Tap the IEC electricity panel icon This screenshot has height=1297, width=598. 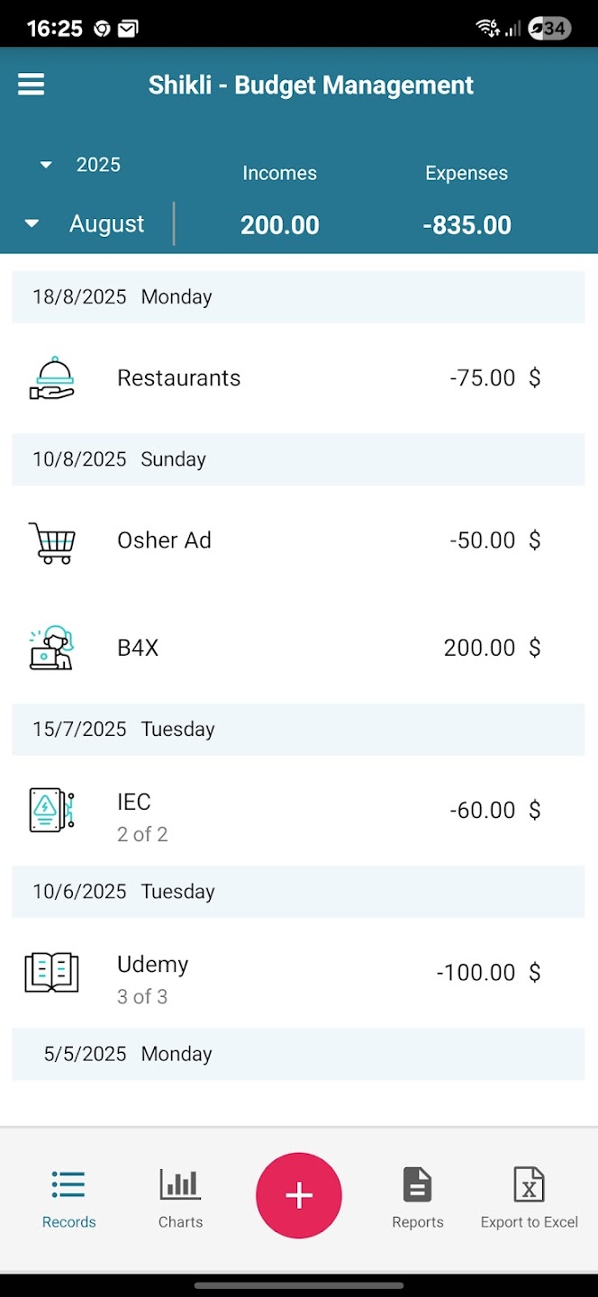[x=51, y=810]
